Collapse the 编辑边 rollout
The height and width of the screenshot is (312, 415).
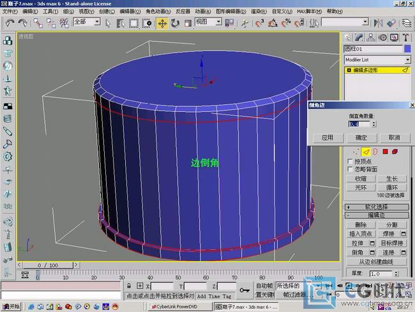(376, 215)
